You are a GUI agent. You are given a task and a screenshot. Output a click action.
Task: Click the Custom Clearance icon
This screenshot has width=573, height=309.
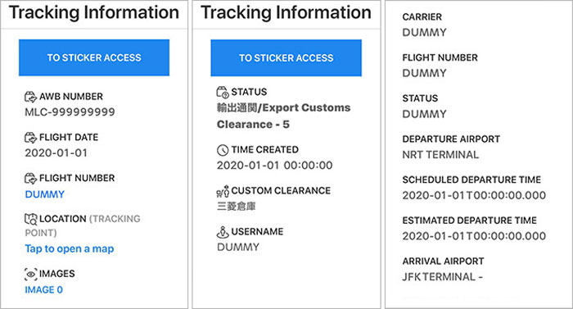(x=223, y=191)
